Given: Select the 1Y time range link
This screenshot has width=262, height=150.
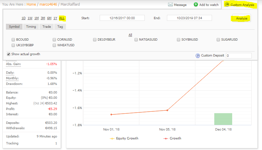Looking at the screenshot, I should point(55,18).
